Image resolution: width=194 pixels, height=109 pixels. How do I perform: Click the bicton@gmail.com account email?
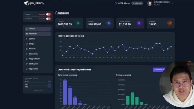point(162,2)
